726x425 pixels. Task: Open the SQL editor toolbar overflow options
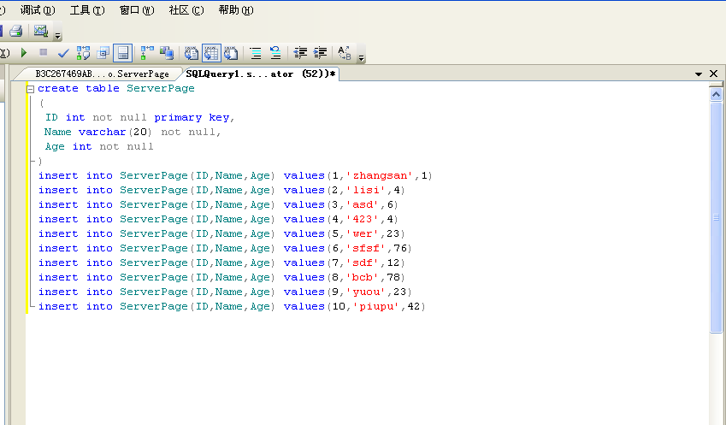361,58
